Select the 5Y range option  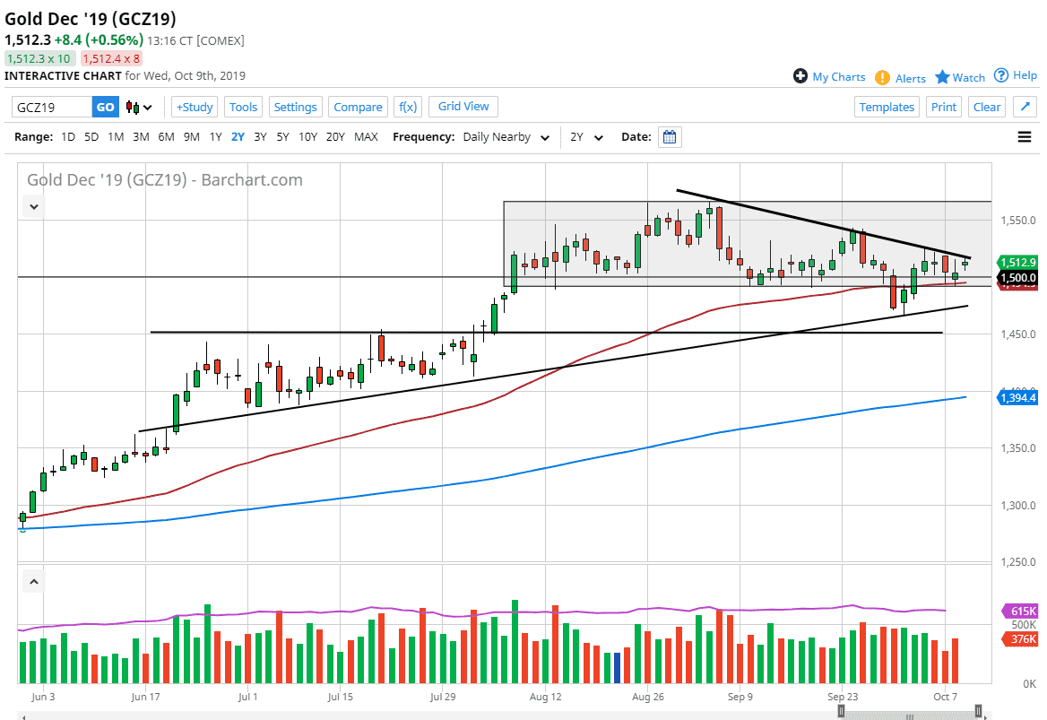282,137
